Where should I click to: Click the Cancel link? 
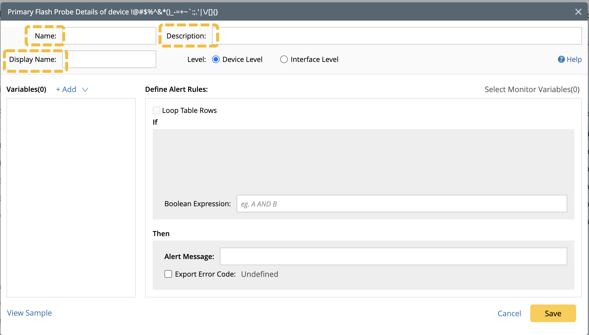coord(509,313)
